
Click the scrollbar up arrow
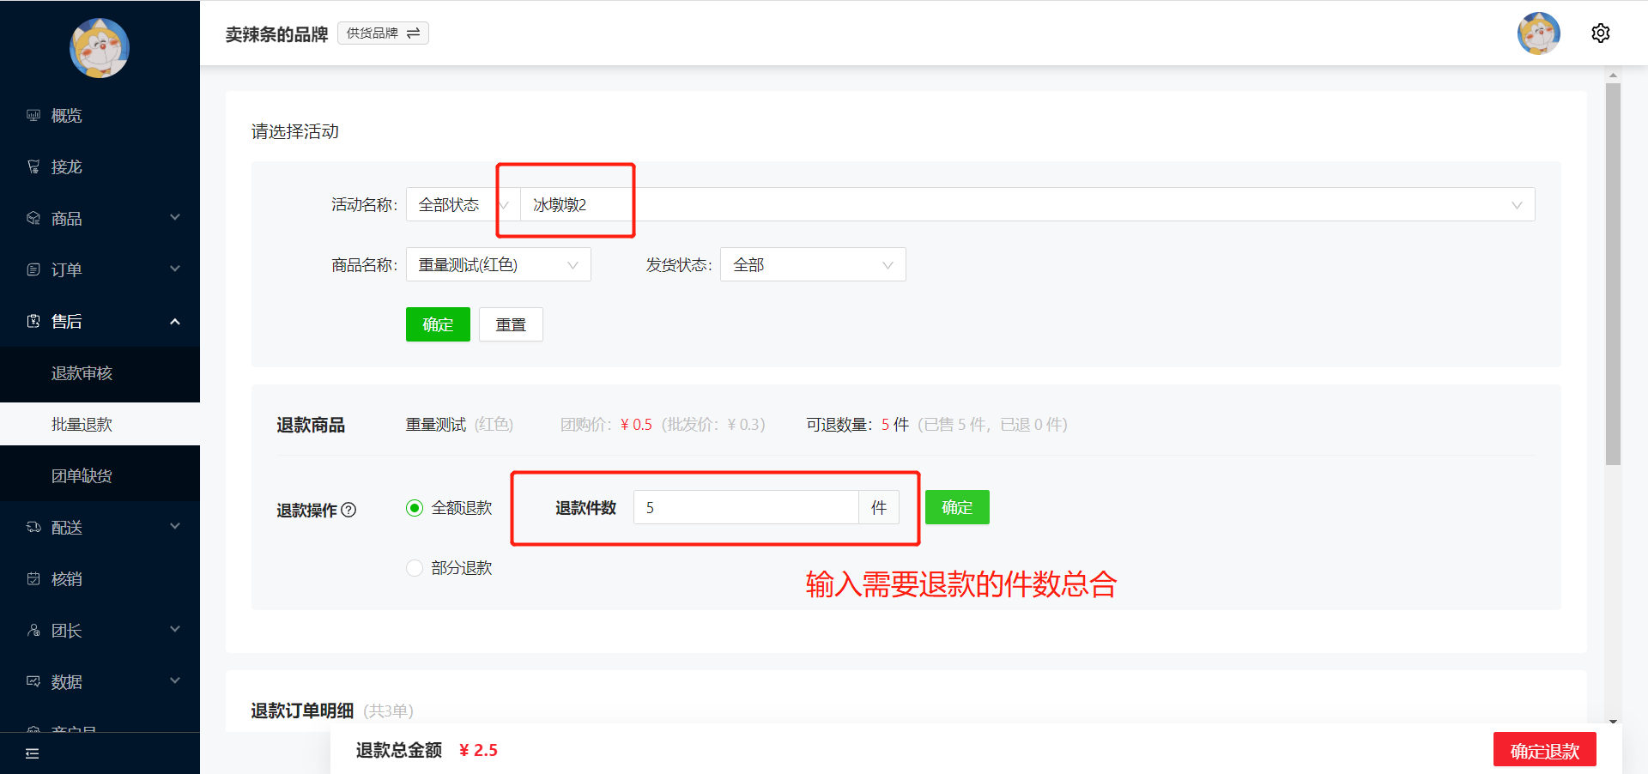tap(1613, 76)
